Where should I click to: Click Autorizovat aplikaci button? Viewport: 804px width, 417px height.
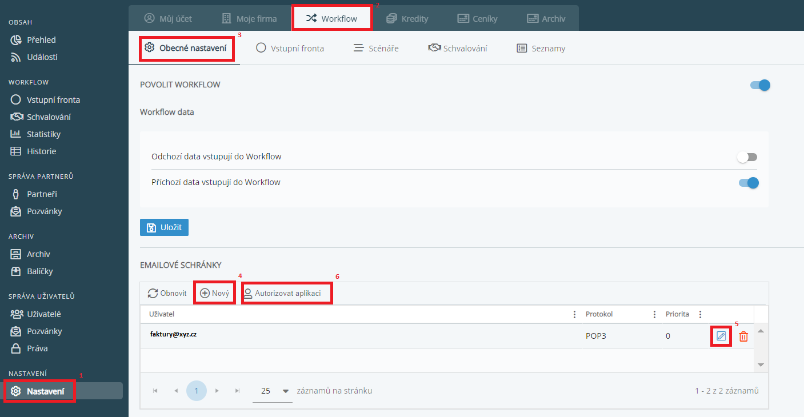point(287,293)
